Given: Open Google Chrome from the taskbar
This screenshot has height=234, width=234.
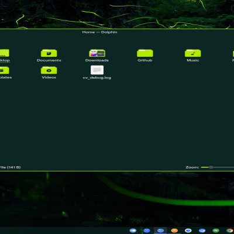Looking at the screenshot, I should tap(230, 230).
